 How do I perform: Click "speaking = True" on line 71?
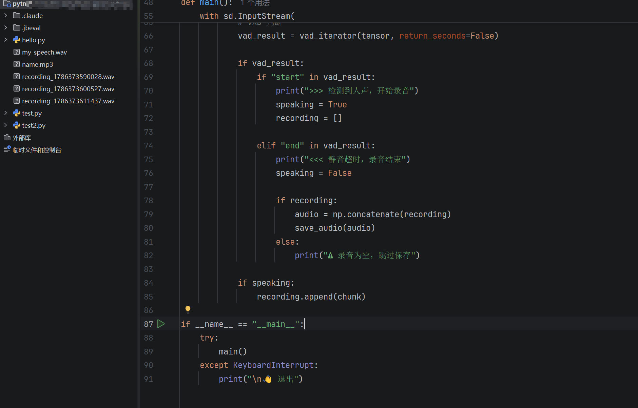[311, 105]
